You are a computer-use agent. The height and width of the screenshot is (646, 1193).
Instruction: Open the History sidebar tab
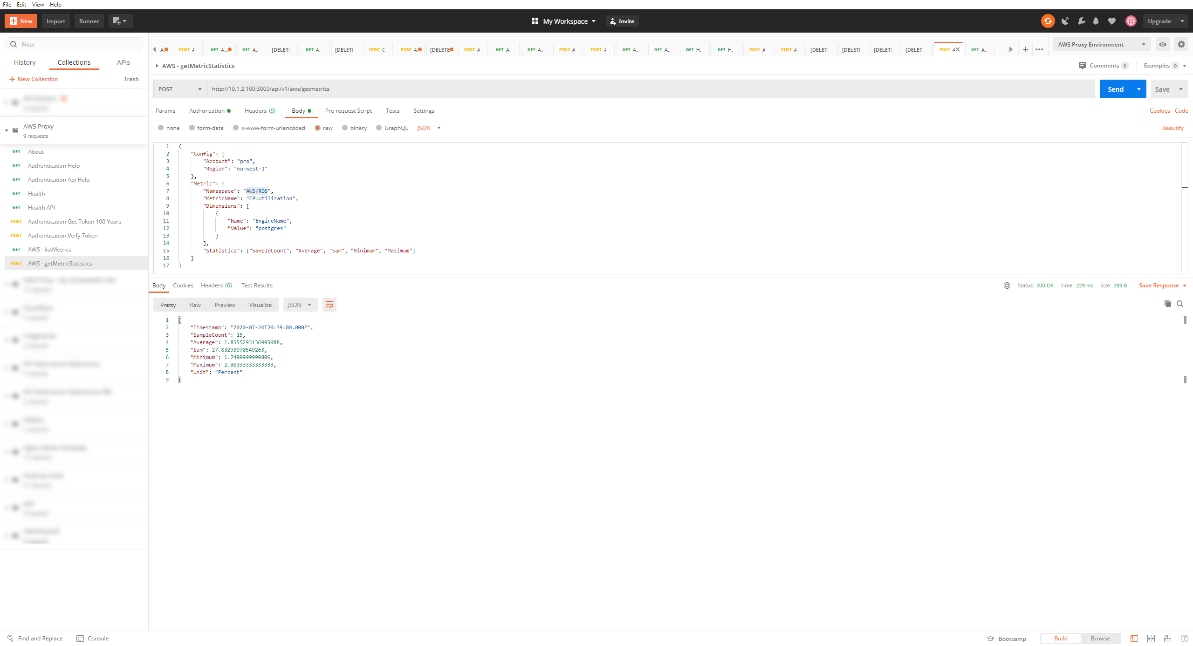click(25, 62)
